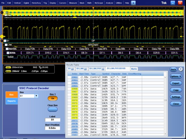The width and height of the screenshot is (186, 139).
Task: Click the Bus1 Position field
Action: 52,128
